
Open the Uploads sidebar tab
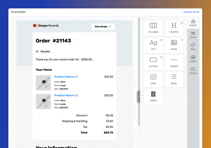[x=193, y=71]
